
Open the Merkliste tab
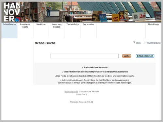click(41, 24)
